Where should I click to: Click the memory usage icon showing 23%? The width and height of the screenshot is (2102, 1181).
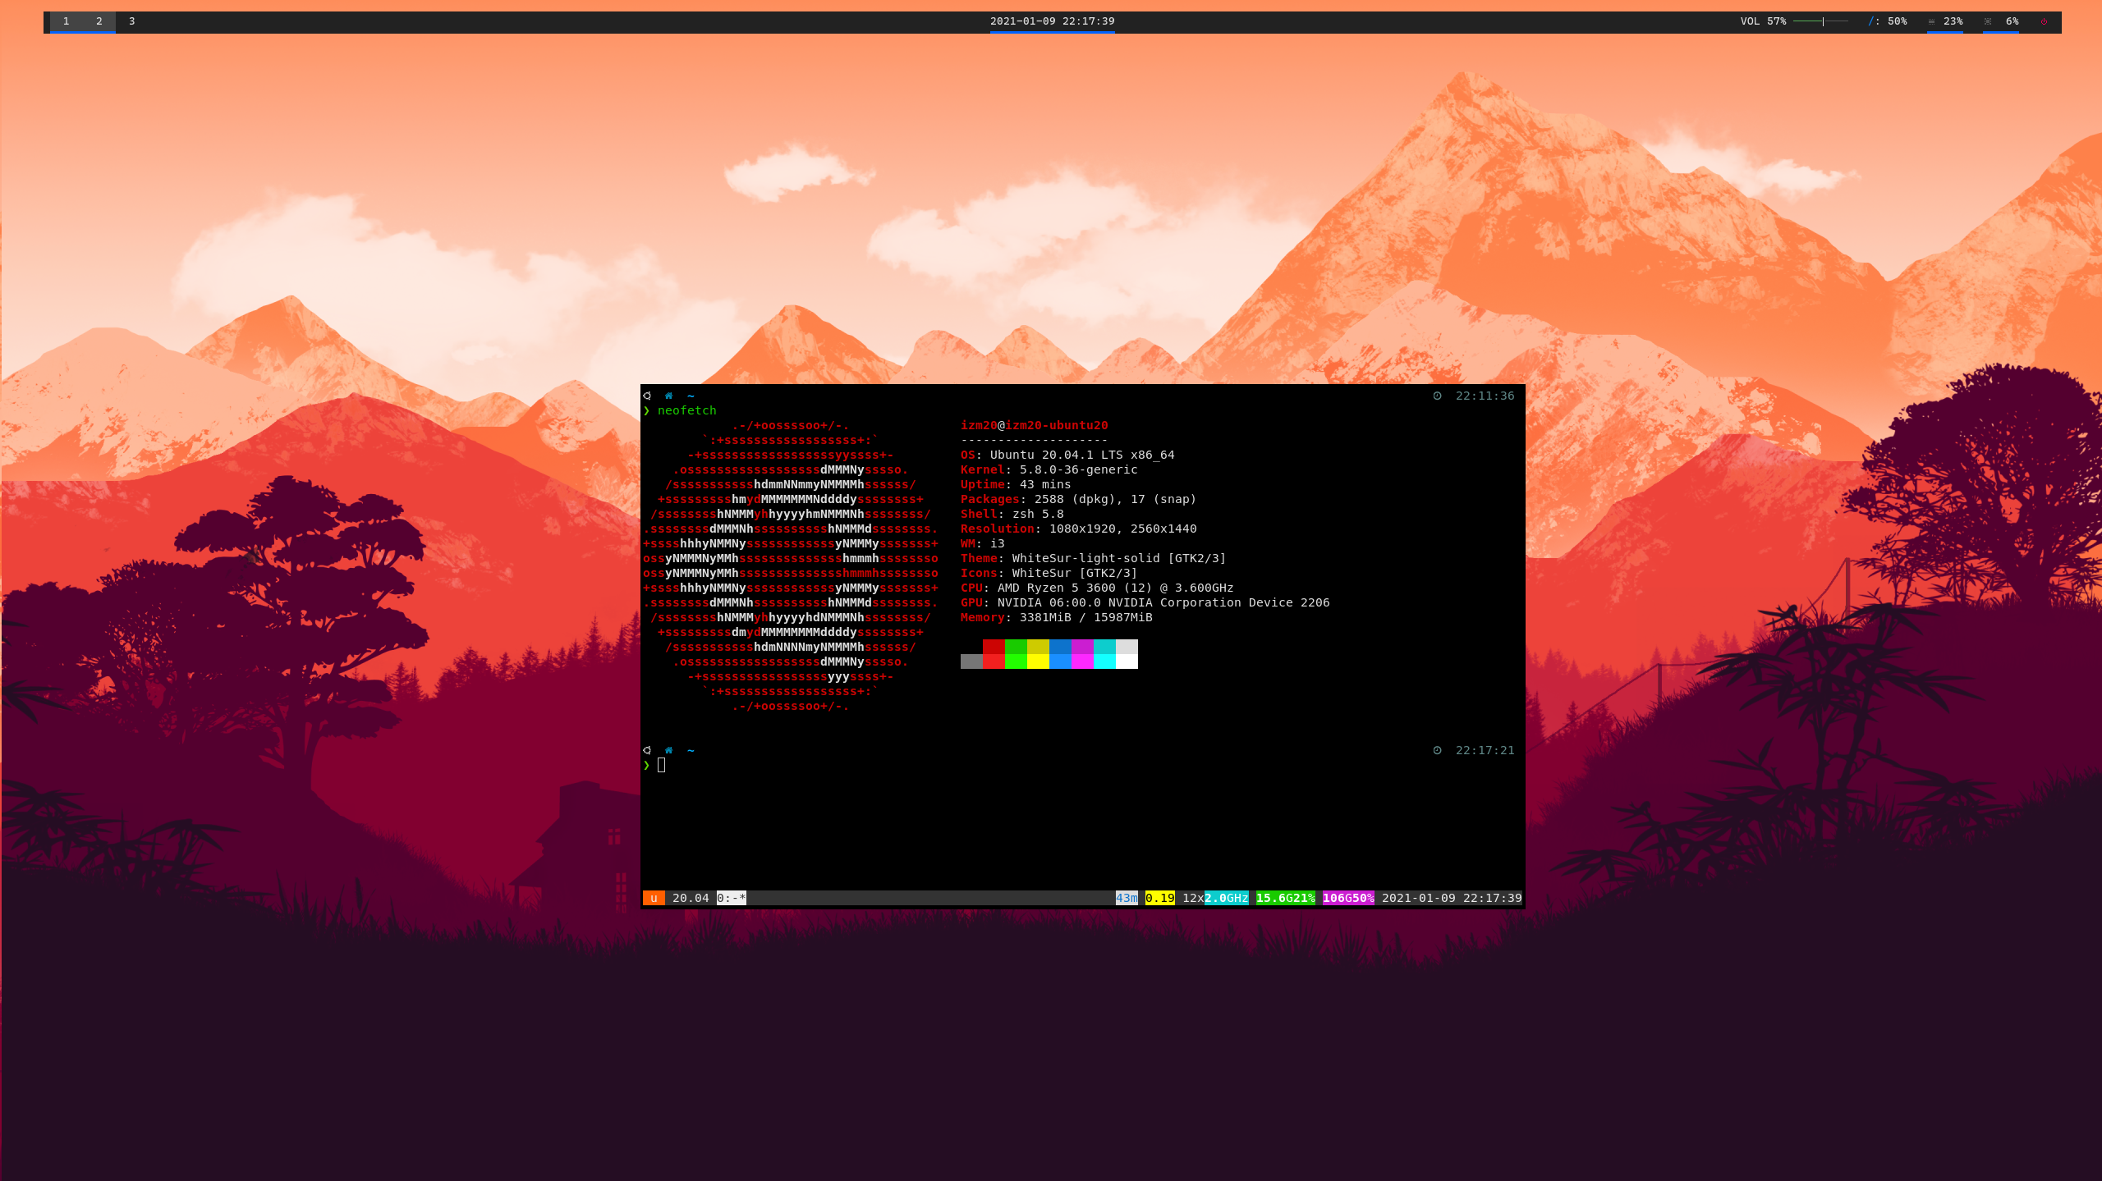1931,22
